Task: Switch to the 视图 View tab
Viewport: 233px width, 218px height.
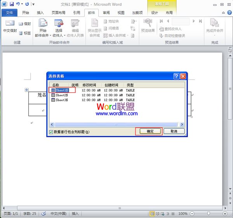Action: coord(121,13)
